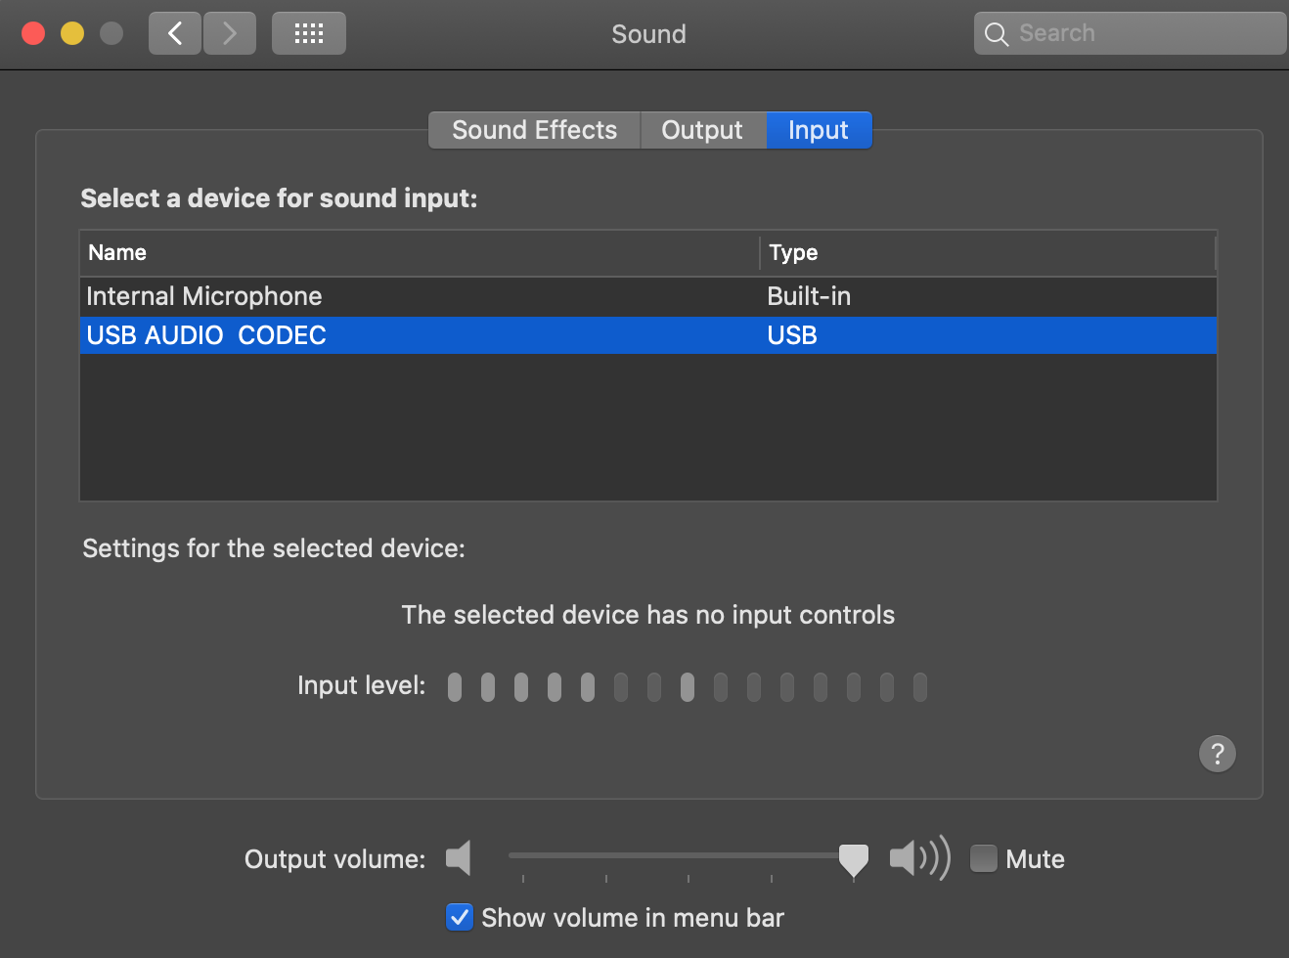Show all preferences via grid icon
This screenshot has height=958, width=1289.
click(309, 33)
